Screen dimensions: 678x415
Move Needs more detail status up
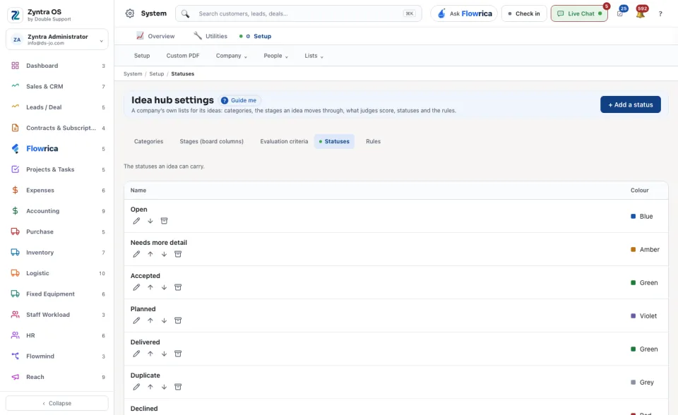pyautogui.click(x=150, y=254)
